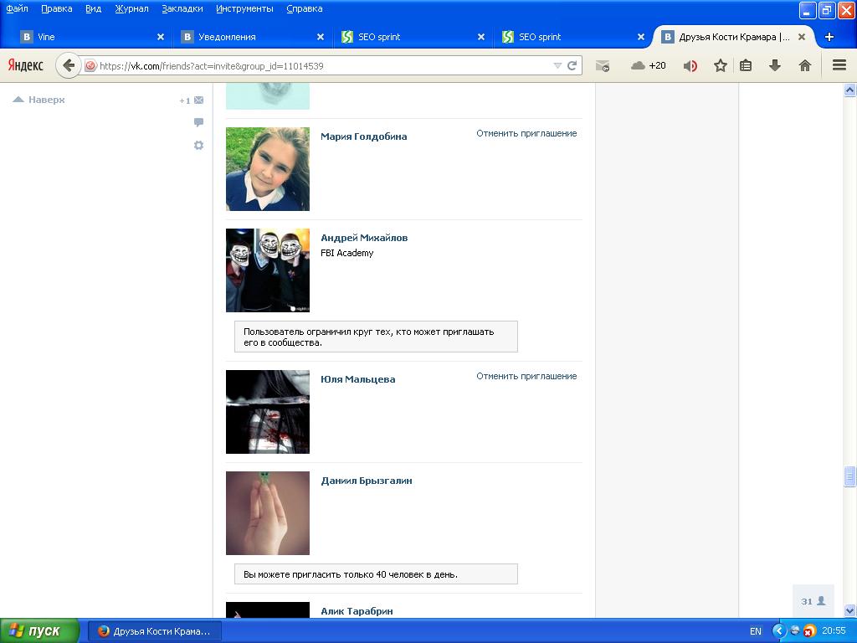Click the page scrollbar down arrow
The height and width of the screenshot is (643, 857).
click(x=849, y=610)
